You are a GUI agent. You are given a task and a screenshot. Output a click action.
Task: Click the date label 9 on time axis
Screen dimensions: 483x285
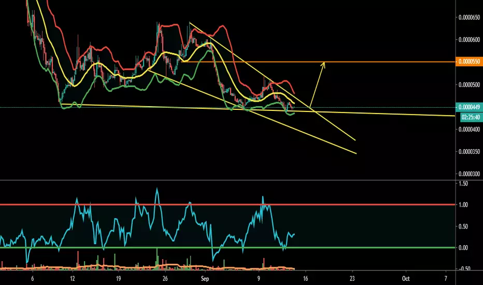click(259, 279)
